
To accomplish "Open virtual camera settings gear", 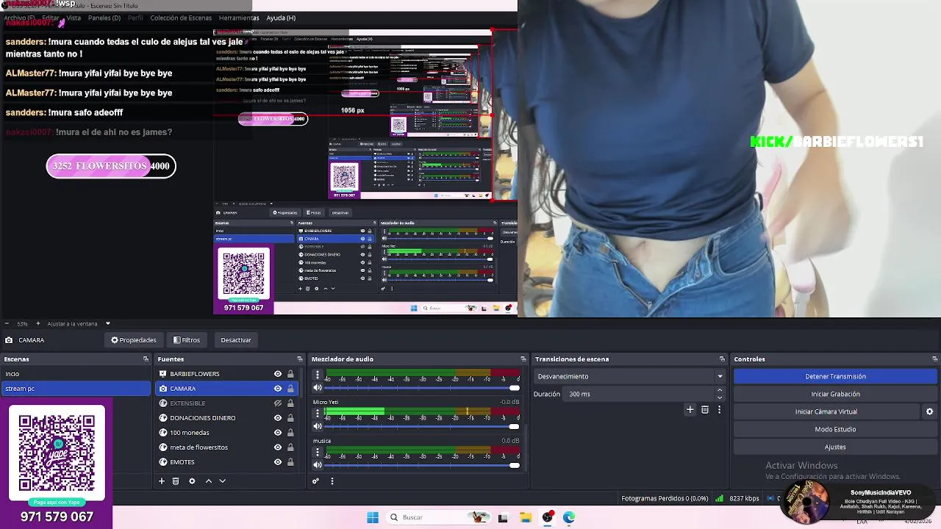I will click(929, 411).
